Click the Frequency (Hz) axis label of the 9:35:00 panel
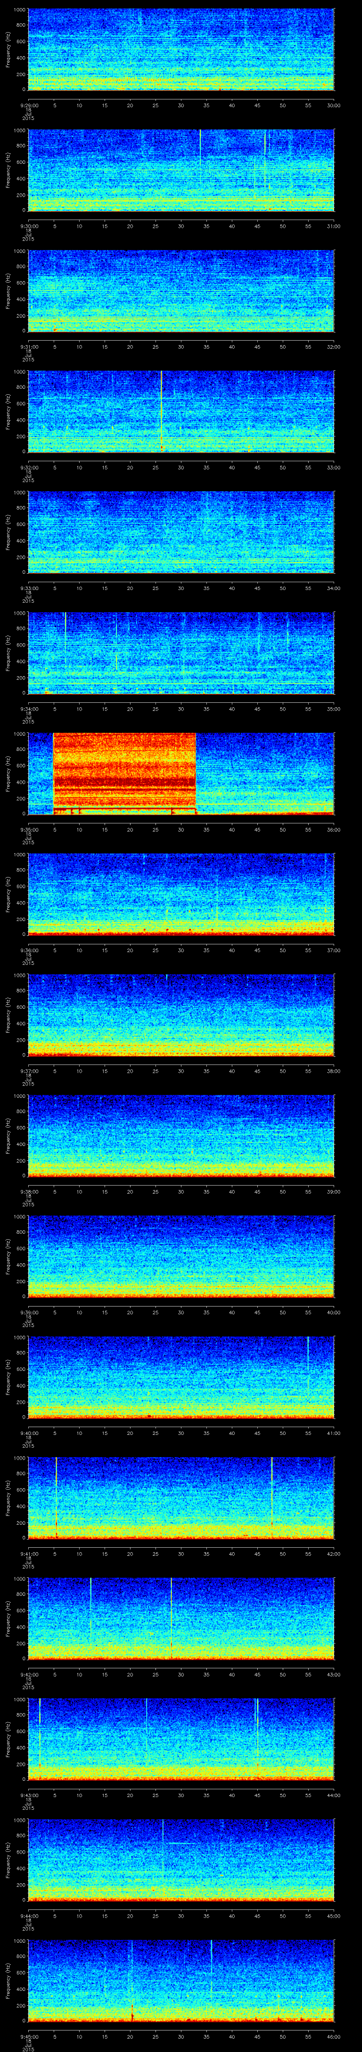Image resolution: width=362 pixels, height=2052 pixels. (8, 773)
